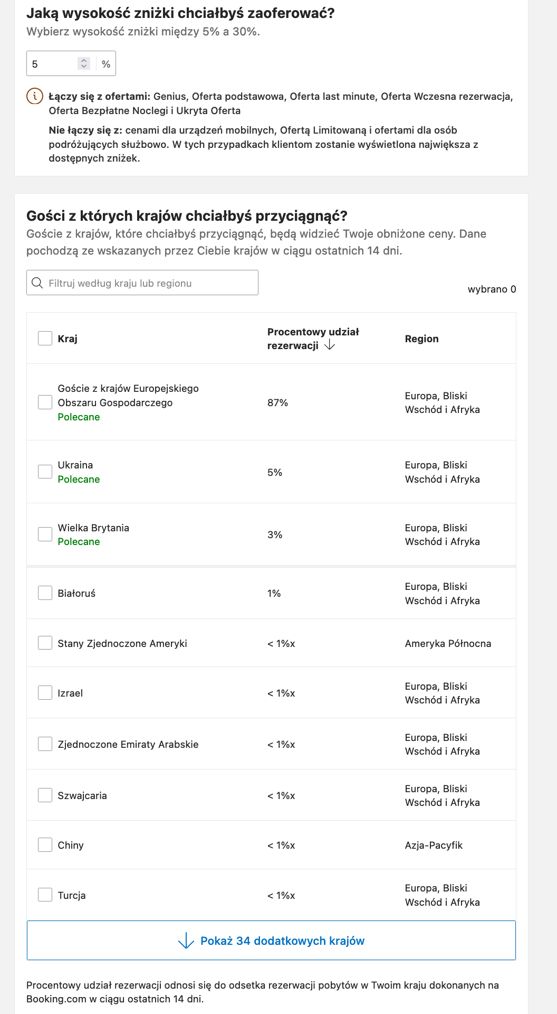The image size is (557, 1014).
Task: Check the Ukraina checkbox
Action: pyautogui.click(x=44, y=472)
